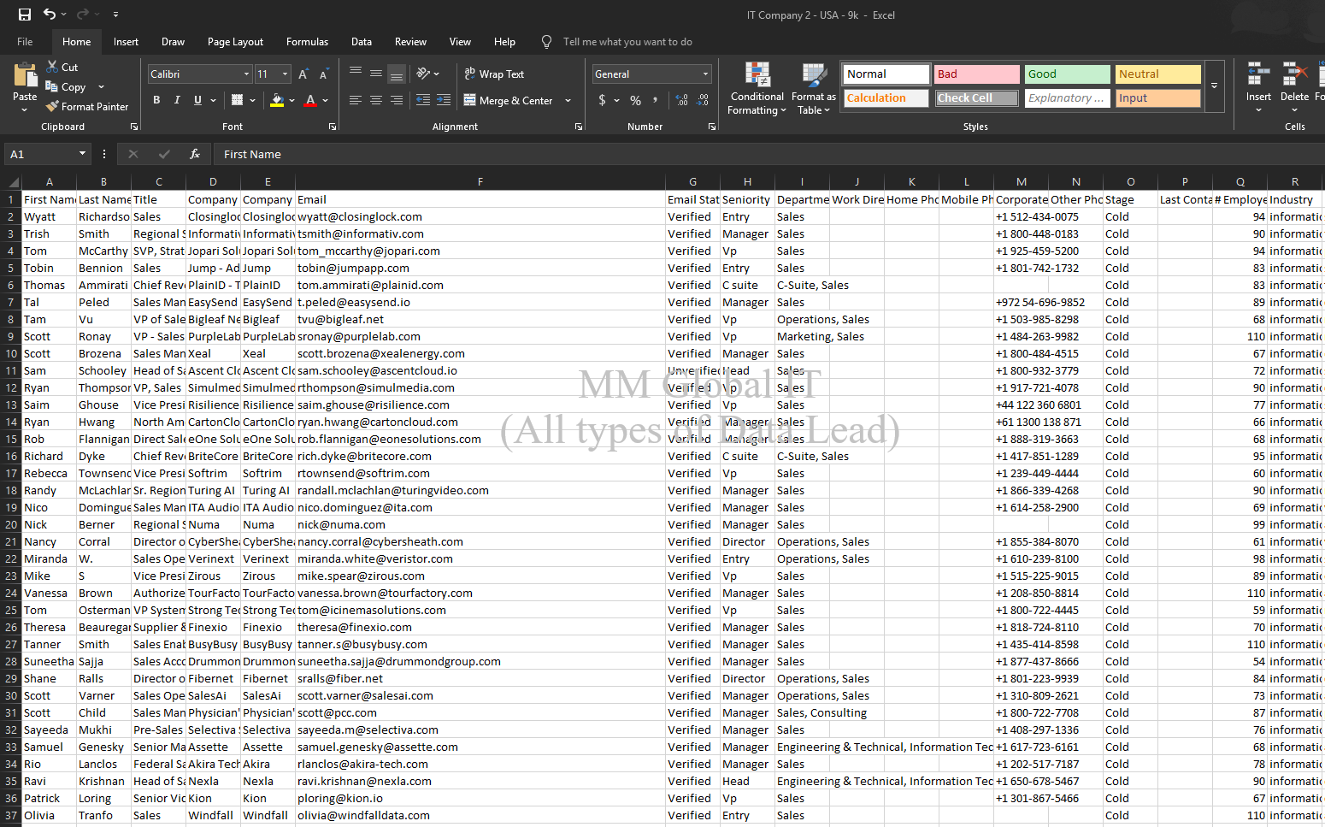Open the Calibri font name dropdown
Viewport: 1325px width, 827px height.
(x=246, y=74)
